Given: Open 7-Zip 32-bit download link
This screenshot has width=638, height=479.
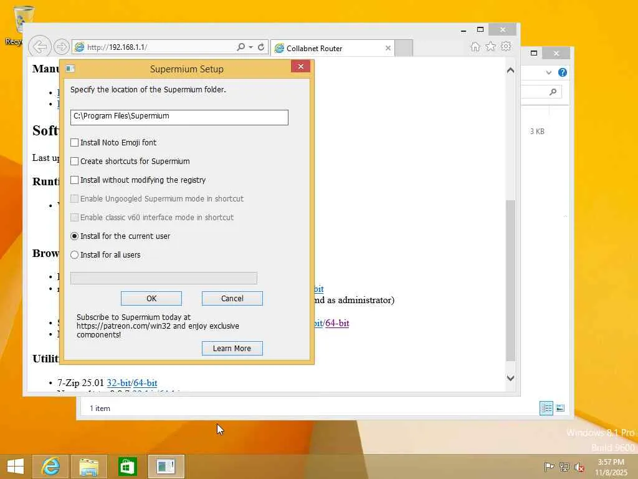Looking at the screenshot, I should [x=119, y=383].
